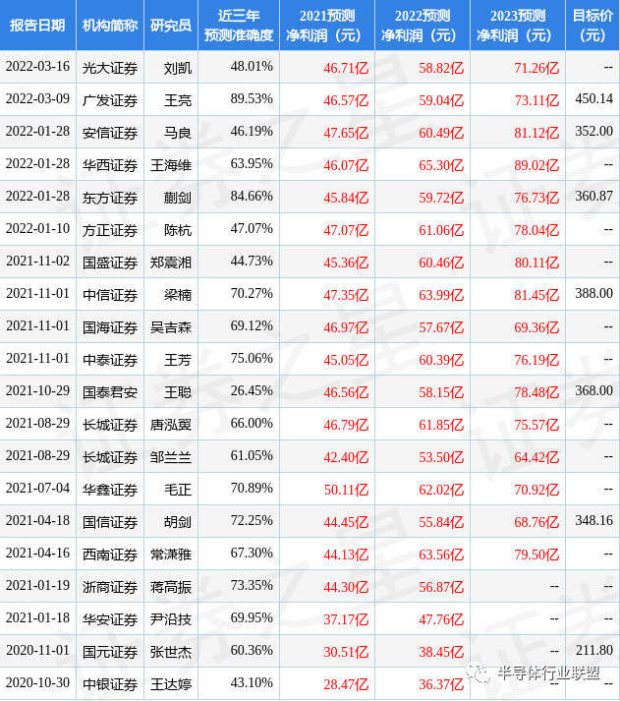
Task: Click 华鑫证券 institution cell
Action: pyautogui.click(x=110, y=490)
